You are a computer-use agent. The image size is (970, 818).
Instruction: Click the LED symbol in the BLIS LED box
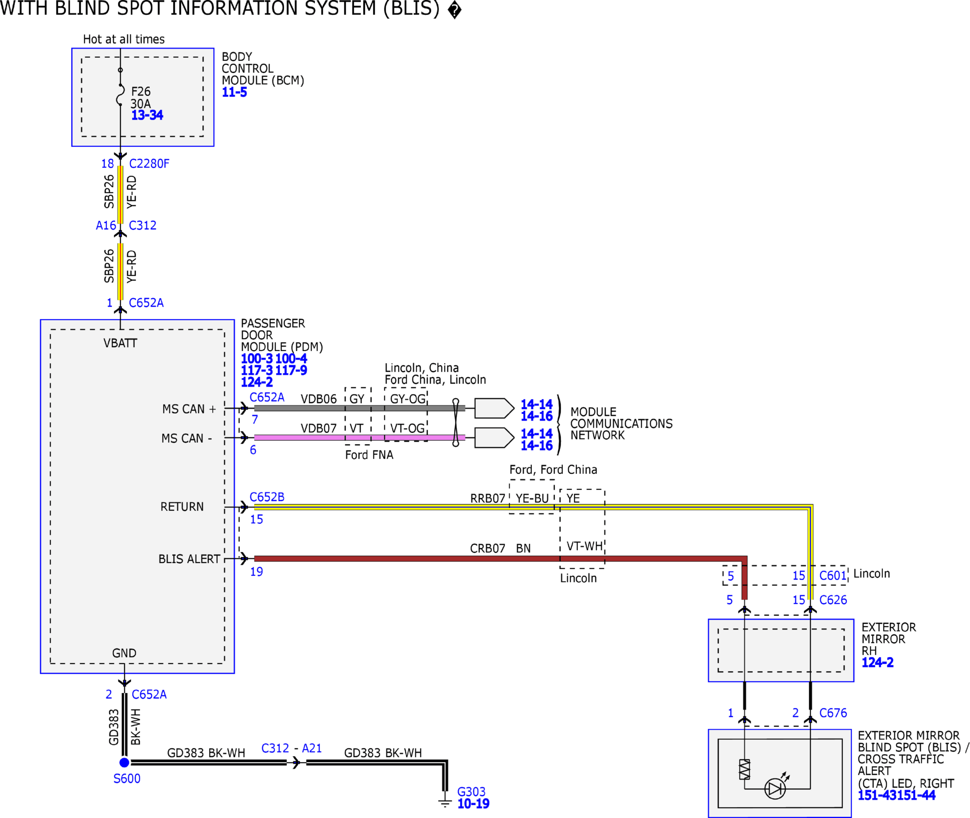point(775,789)
